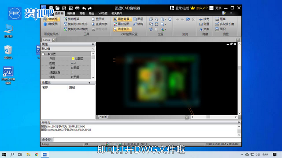This screenshot has height=158, width=282.
Task: Click the 距离 distance measure button
Action: [220, 19]
